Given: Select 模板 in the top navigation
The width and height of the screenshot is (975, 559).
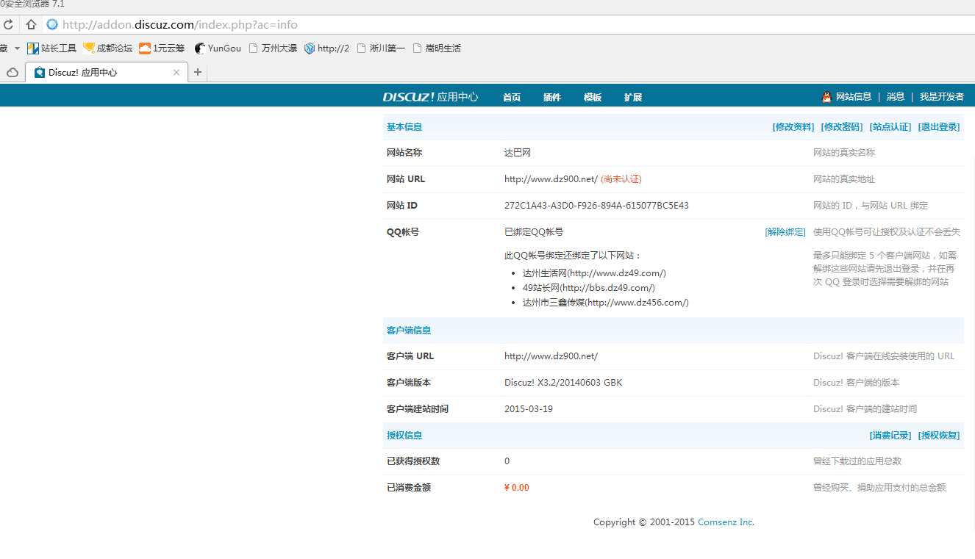Looking at the screenshot, I should (x=593, y=98).
